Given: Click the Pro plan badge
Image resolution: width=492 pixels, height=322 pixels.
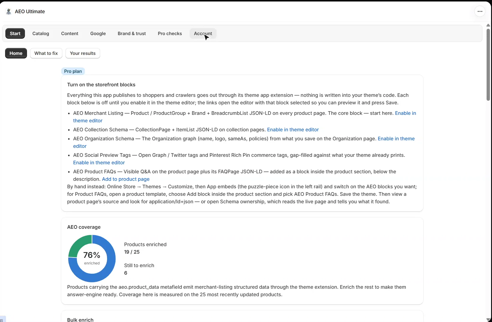Looking at the screenshot, I should click(73, 71).
